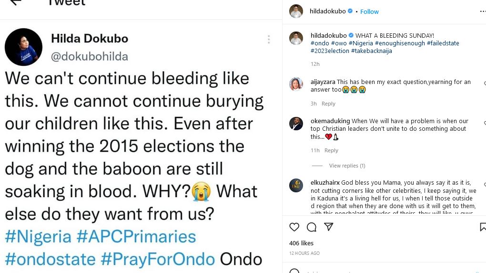Click okemaduking's profile picture
The width and height of the screenshot is (486, 273).
pyautogui.click(x=296, y=123)
